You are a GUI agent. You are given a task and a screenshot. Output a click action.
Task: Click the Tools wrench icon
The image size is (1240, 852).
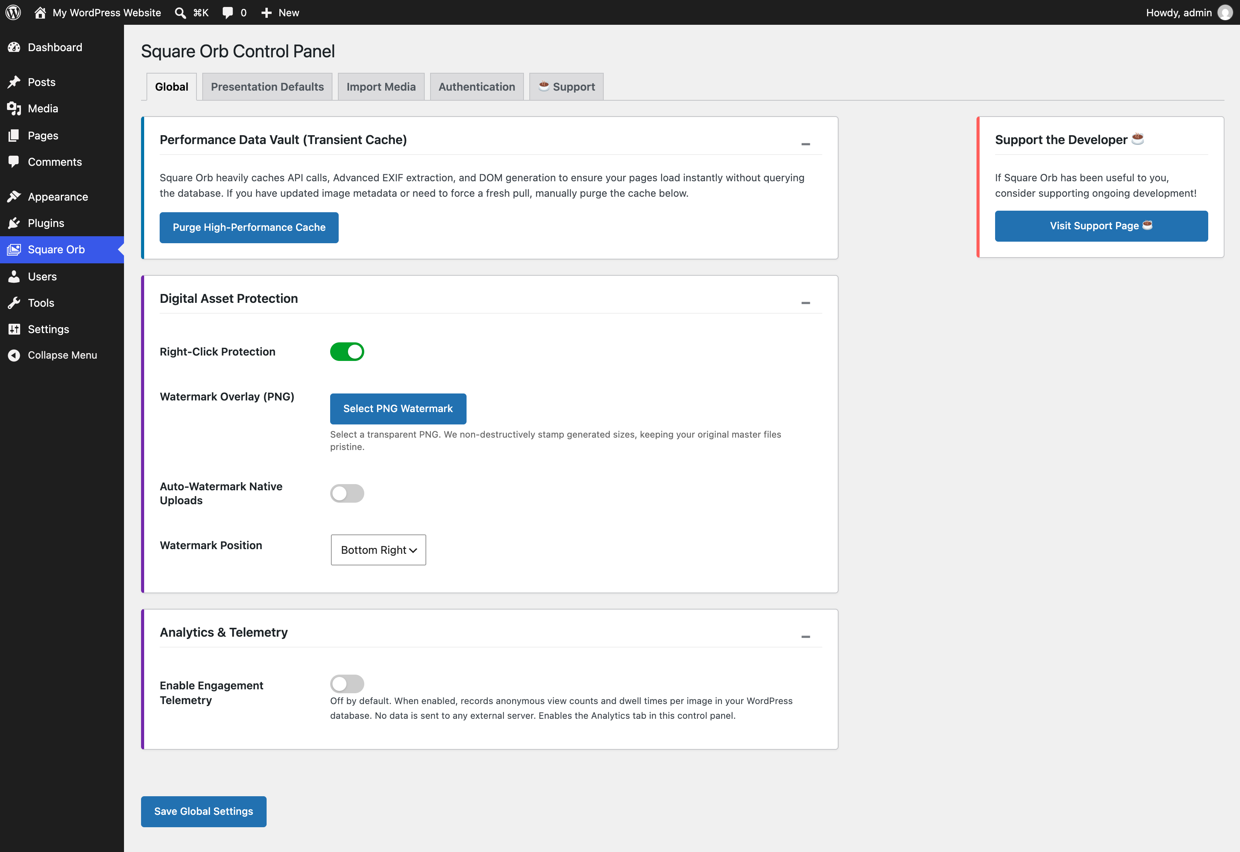pyautogui.click(x=14, y=303)
